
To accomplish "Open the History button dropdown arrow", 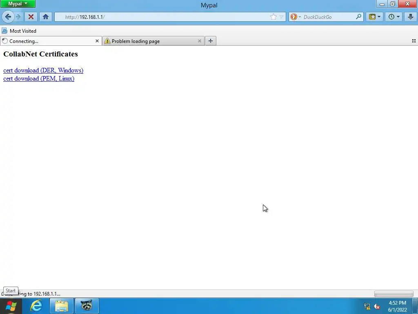I will point(398,17).
